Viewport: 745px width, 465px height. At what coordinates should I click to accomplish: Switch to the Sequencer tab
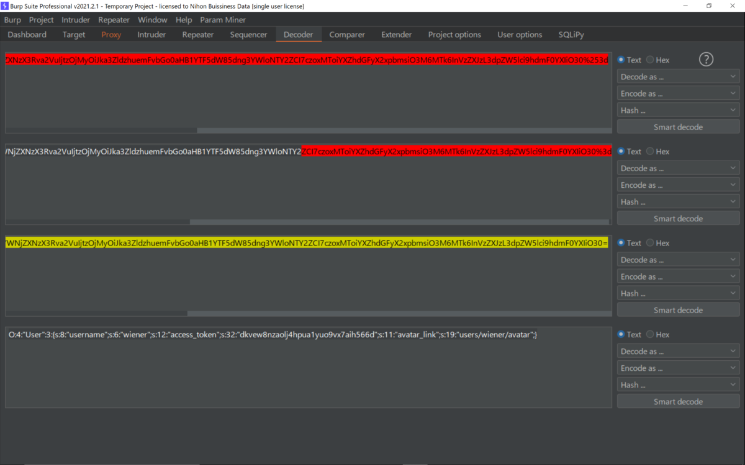tap(248, 35)
